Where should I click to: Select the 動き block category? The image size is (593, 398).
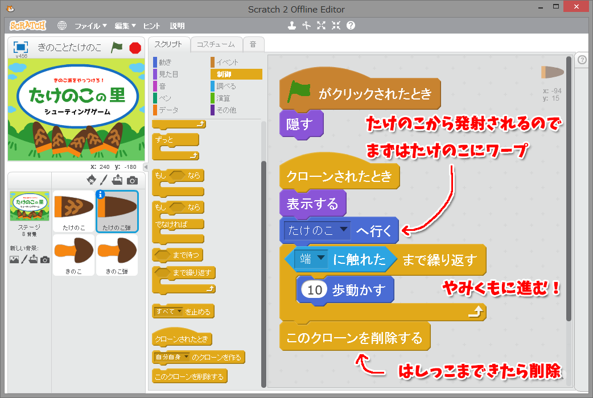(163, 62)
